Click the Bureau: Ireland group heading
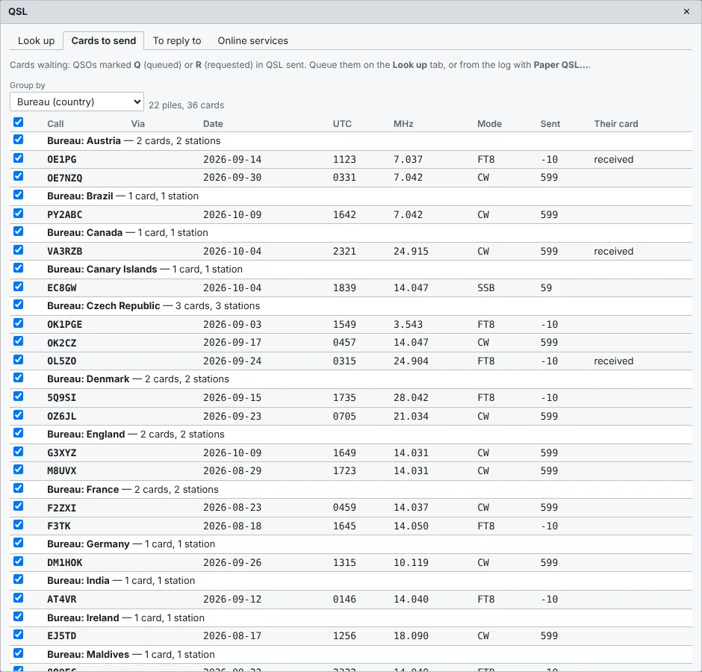The width and height of the screenshot is (702, 672). pos(125,617)
